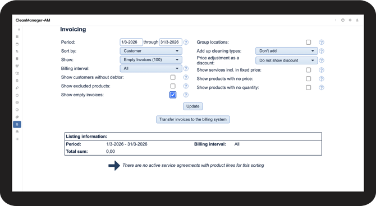Open the calendar icon in the sidebar

click(17, 44)
